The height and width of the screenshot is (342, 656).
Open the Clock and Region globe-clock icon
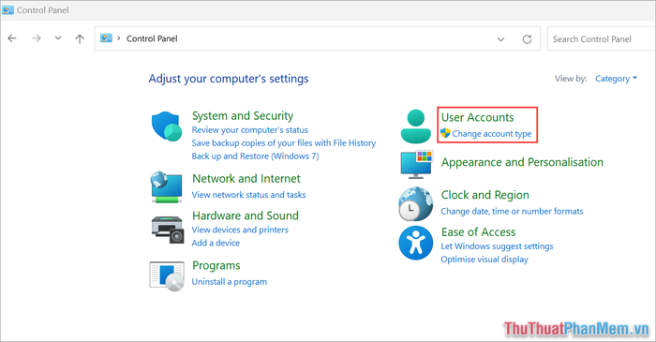pyautogui.click(x=415, y=204)
